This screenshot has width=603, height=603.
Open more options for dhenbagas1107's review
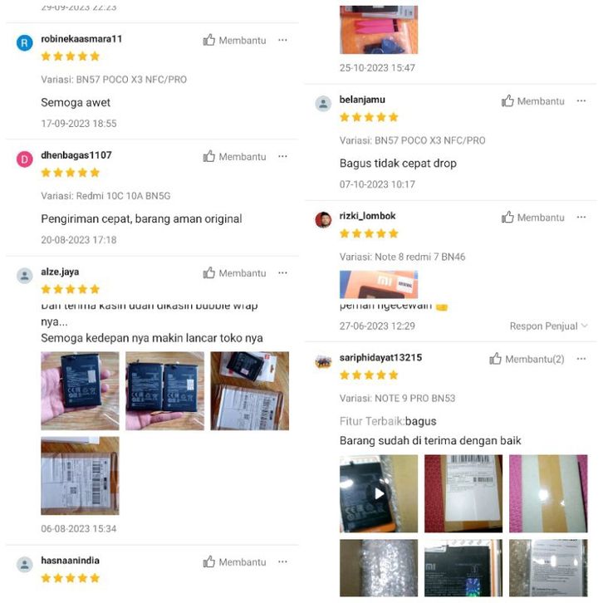tap(282, 156)
